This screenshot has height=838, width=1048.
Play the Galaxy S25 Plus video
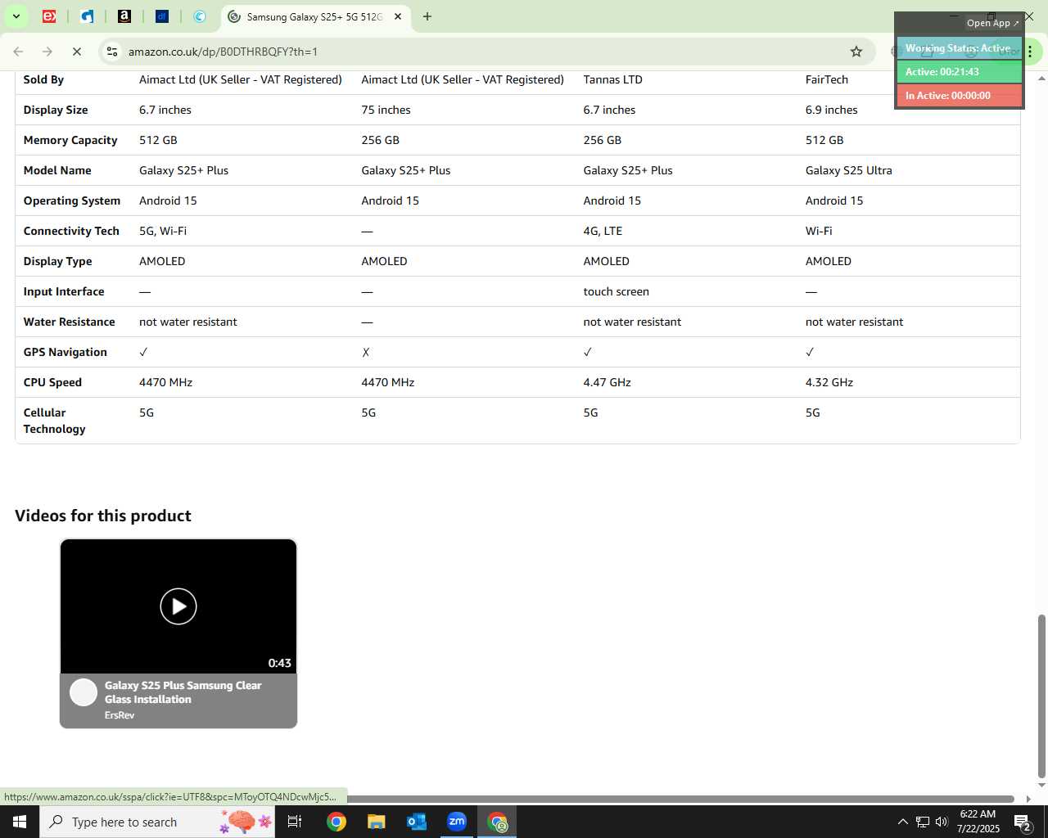(x=178, y=606)
